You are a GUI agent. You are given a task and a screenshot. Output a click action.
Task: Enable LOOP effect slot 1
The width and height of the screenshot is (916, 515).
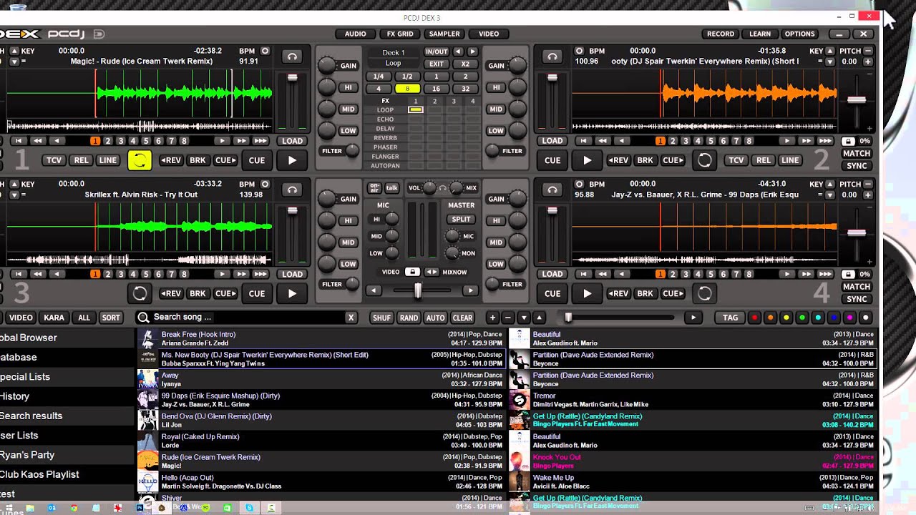pyautogui.click(x=416, y=109)
